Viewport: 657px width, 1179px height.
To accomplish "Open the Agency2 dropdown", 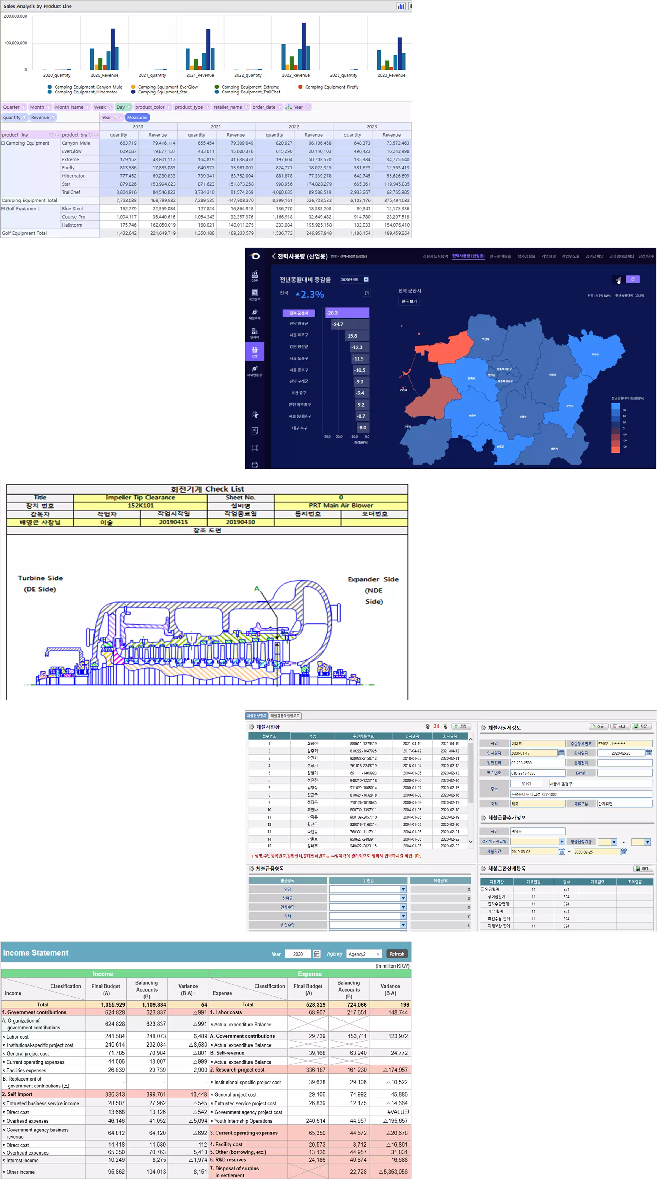I will point(364,954).
